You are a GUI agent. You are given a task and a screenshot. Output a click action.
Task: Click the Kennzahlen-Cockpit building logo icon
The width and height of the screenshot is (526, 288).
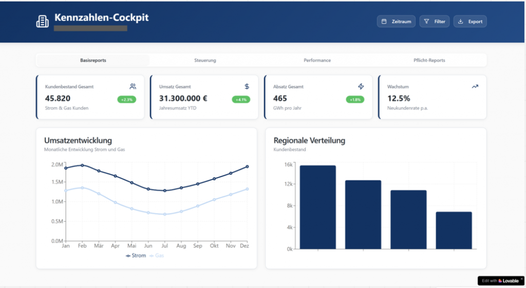tap(42, 21)
